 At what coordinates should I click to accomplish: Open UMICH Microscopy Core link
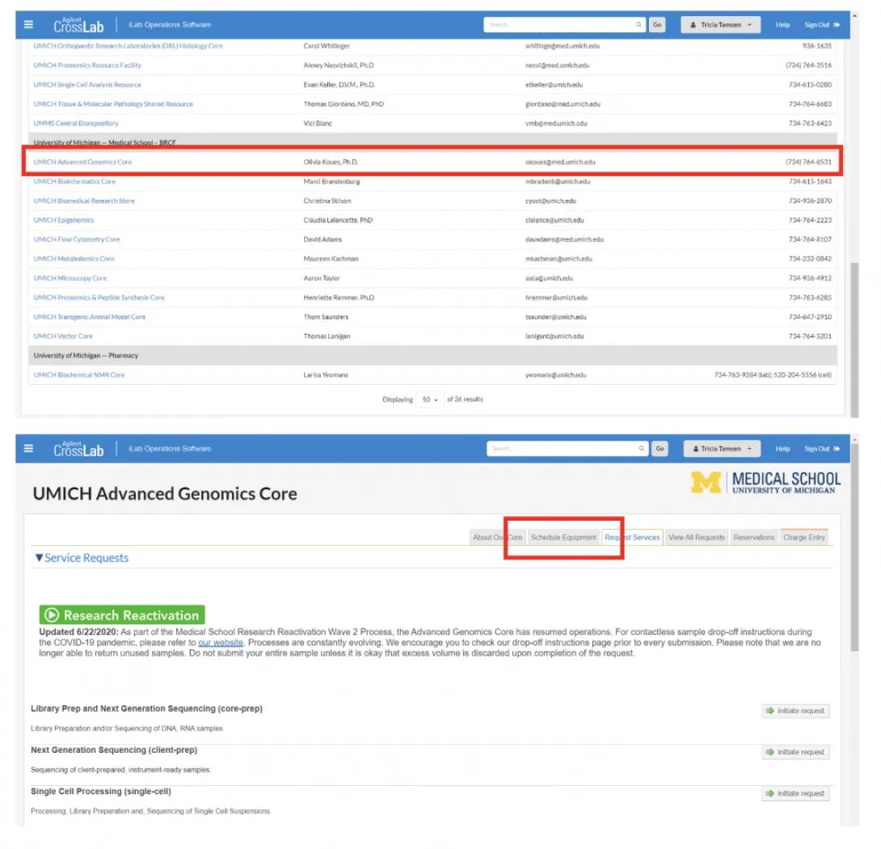[70, 278]
